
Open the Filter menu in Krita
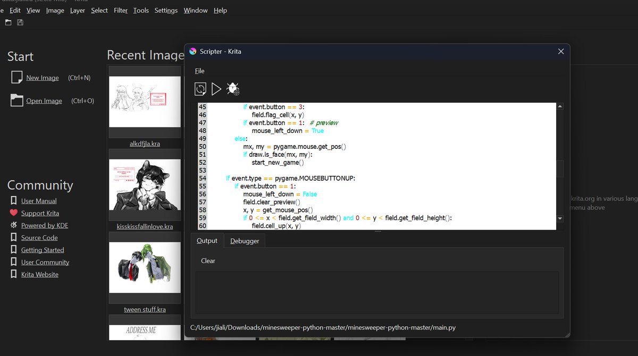(x=121, y=10)
